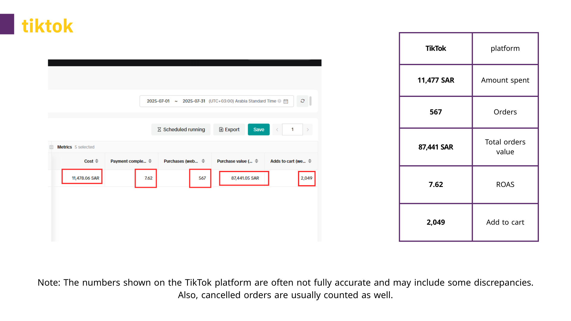Click the Export button
This screenshot has width=571, height=321.
[229, 130]
